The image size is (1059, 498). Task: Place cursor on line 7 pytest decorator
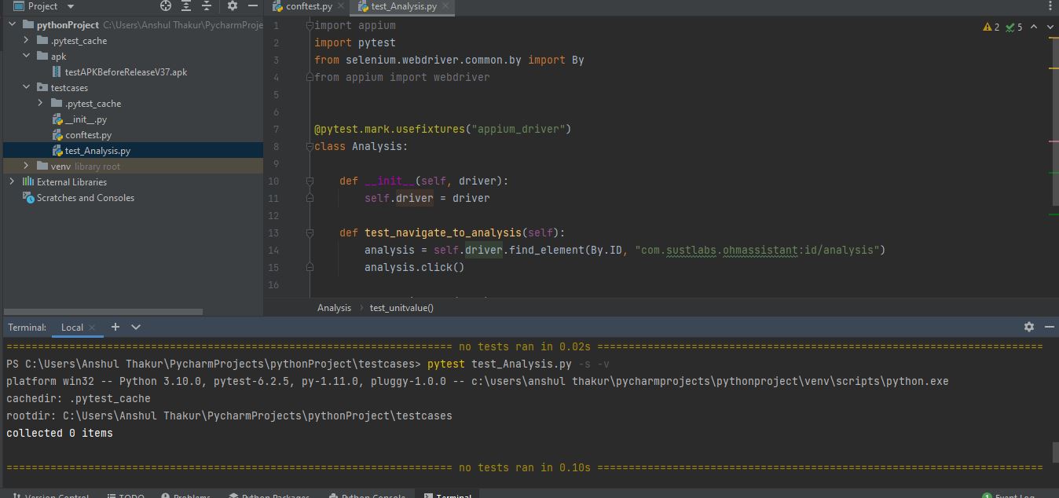[x=443, y=130]
